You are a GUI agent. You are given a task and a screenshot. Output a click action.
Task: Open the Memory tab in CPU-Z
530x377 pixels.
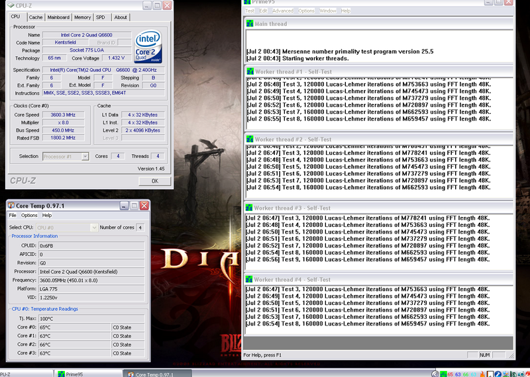click(82, 17)
